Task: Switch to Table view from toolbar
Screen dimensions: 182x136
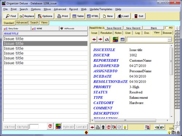Action: 78,16
